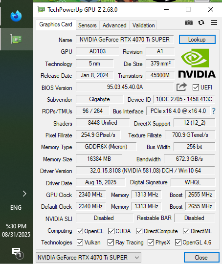The height and width of the screenshot is (264, 222).
Task: Click the Lookup button
Action: (x=197, y=40)
